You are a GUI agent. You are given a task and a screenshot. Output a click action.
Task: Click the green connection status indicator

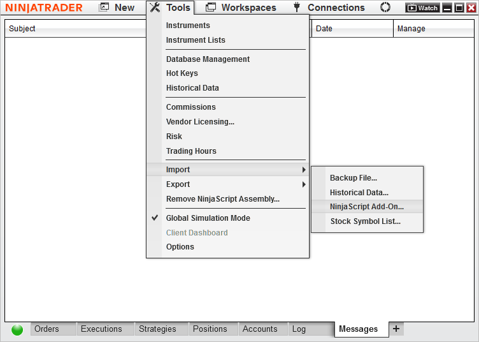coord(17,330)
